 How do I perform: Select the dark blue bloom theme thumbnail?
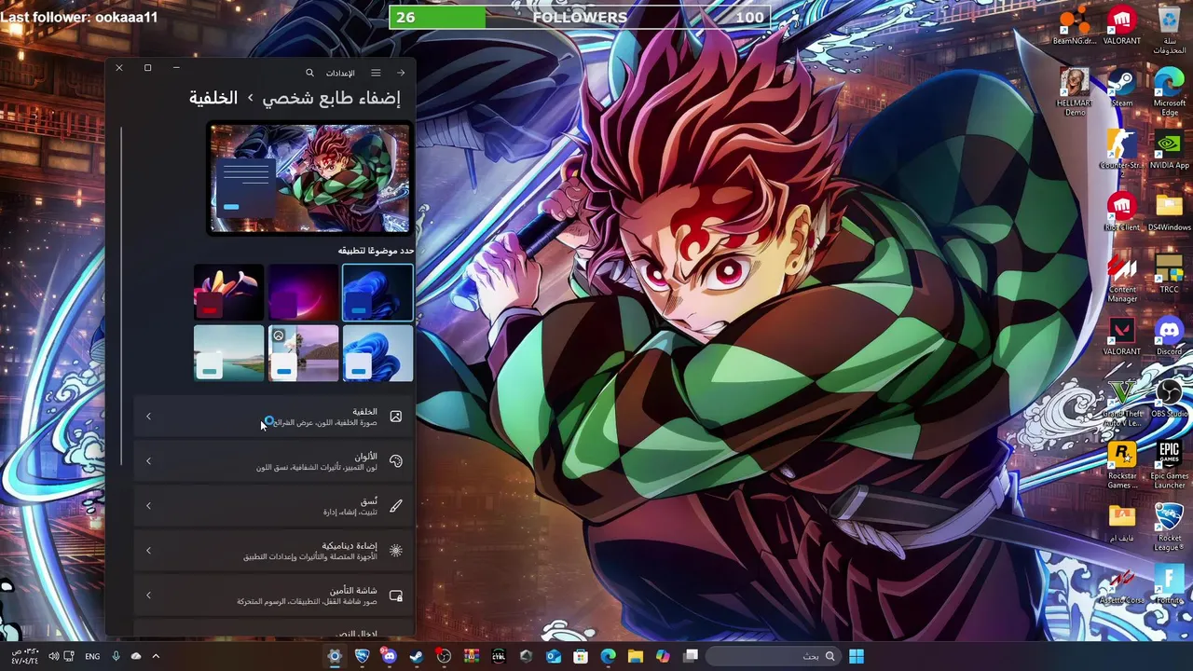tap(377, 293)
